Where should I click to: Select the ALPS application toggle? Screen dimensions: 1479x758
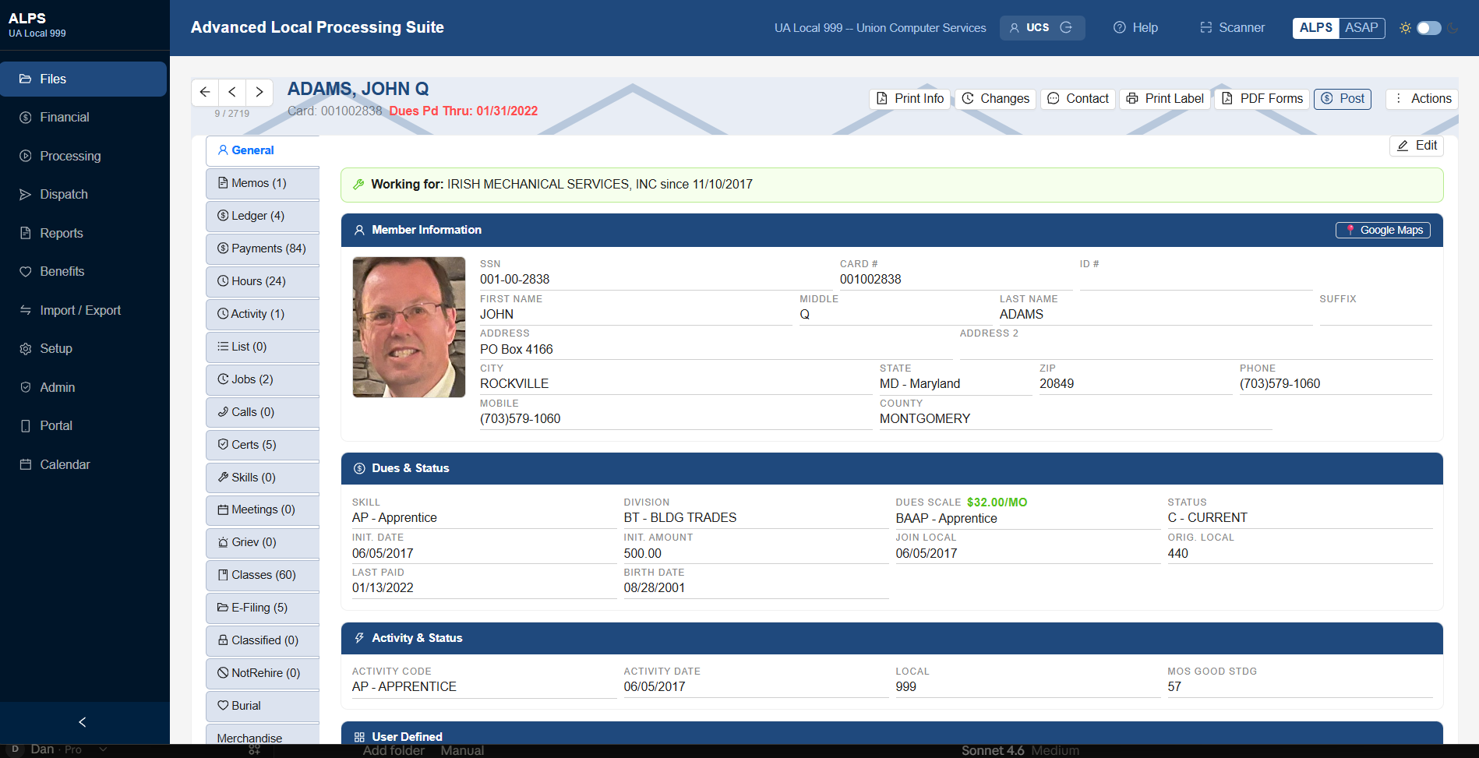point(1316,28)
